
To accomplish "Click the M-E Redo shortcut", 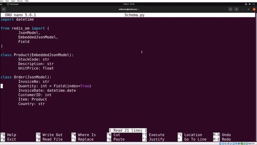I will click(222, 139).
